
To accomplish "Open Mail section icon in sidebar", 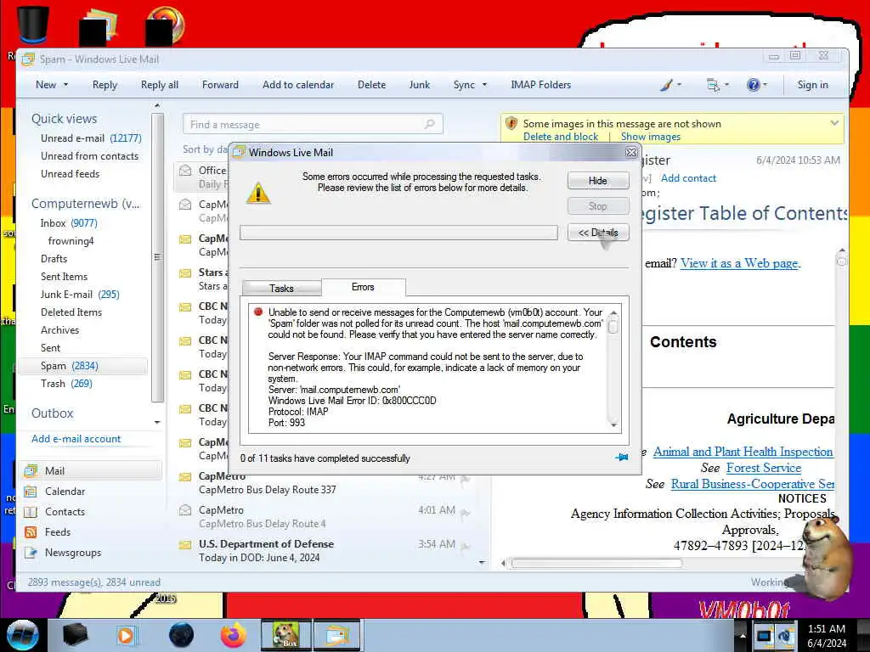I will [x=31, y=470].
